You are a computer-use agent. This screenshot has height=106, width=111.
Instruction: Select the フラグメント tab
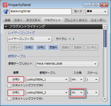52,20
